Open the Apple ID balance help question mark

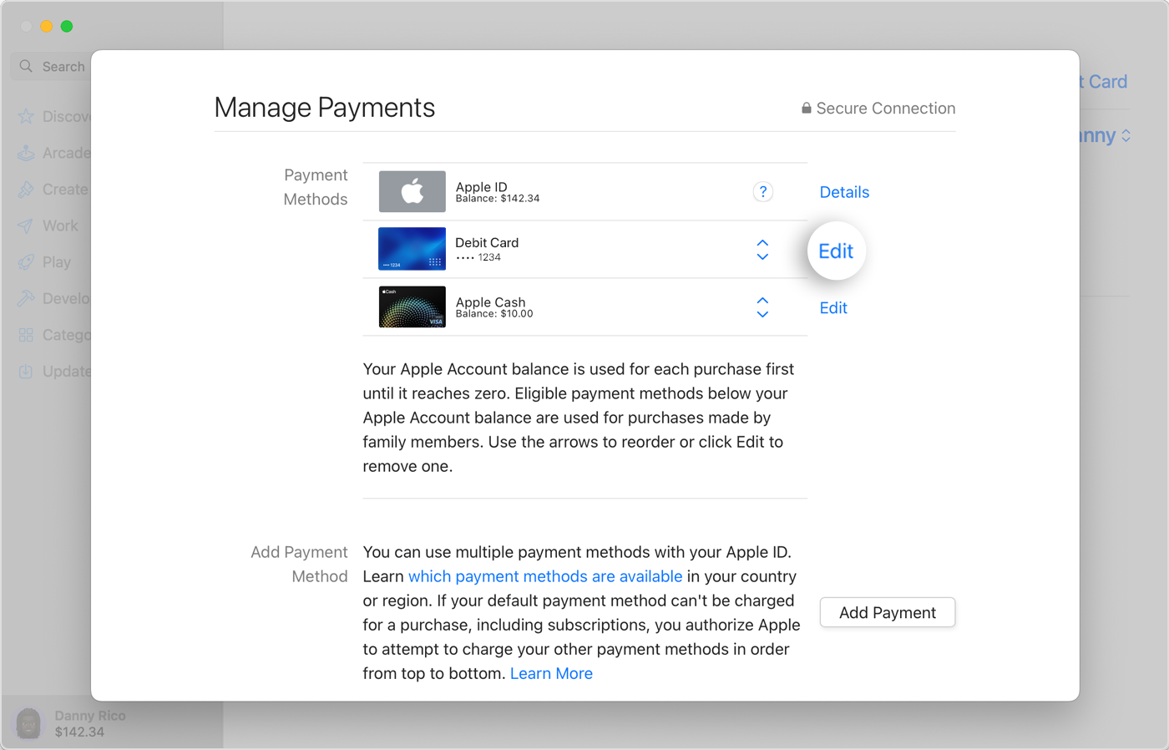tap(762, 191)
